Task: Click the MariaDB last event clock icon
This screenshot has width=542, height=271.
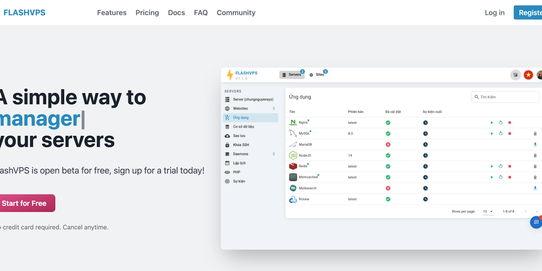Action: (x=426, y=144)
